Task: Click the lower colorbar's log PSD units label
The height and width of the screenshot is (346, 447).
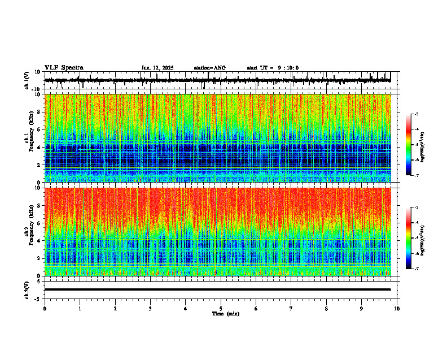Action: point(423,240)
